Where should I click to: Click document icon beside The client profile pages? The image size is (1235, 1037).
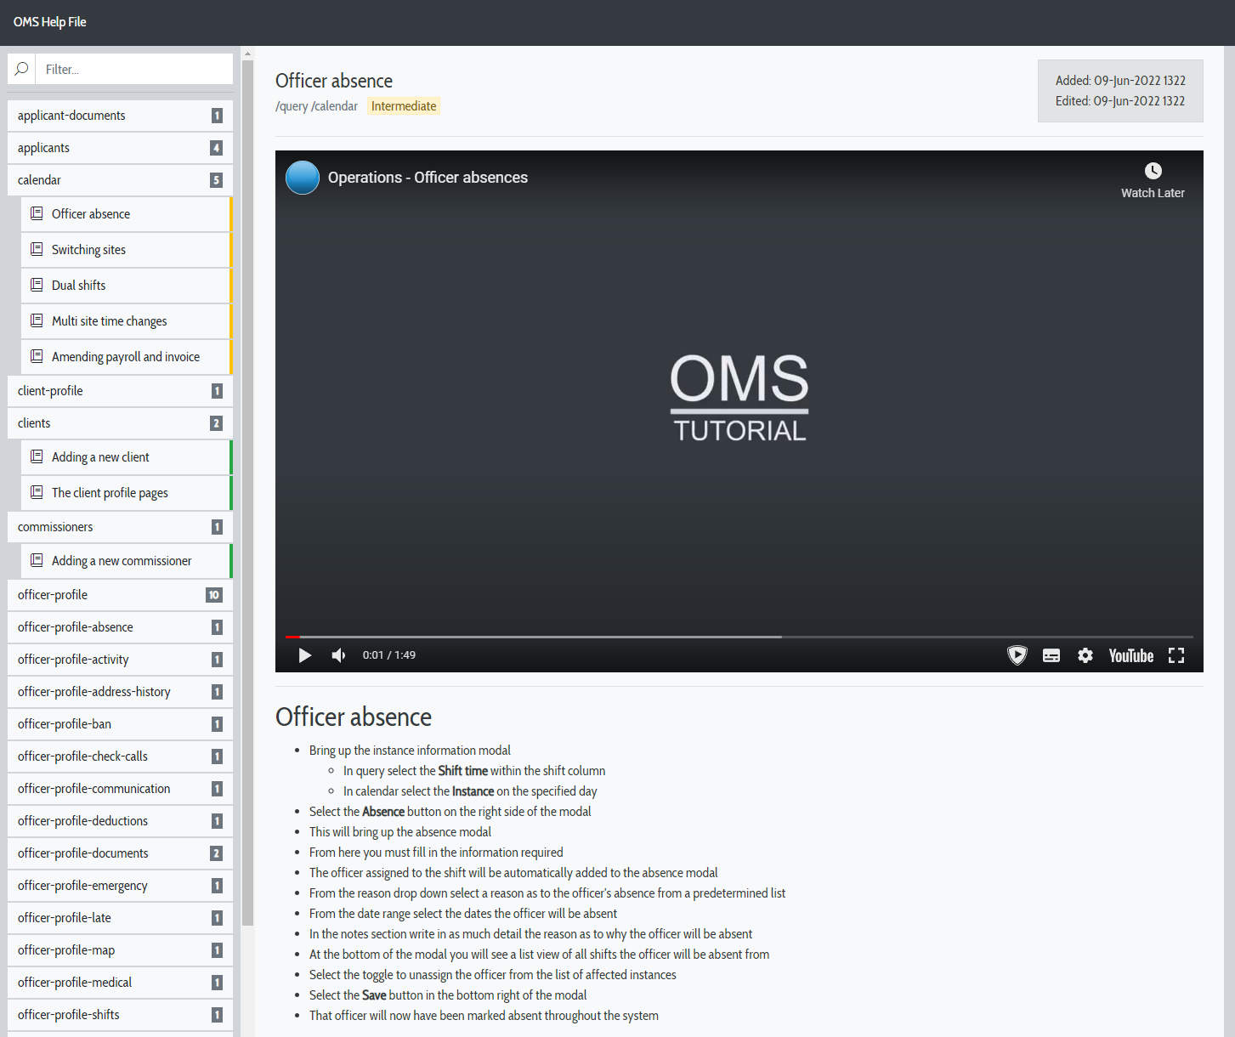(37, 492)
